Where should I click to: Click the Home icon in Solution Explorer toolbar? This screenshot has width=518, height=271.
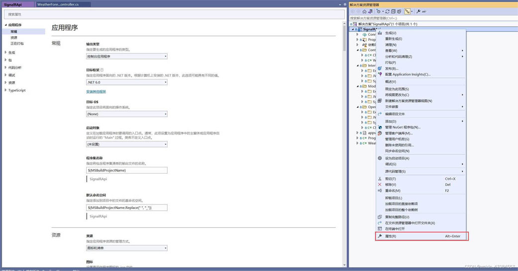(364, 11)
